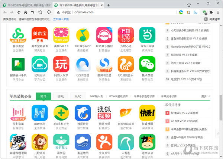Open the 哔哩哔哩漫画 app icon
The image size is (223, 159).
tap(18, 142)
